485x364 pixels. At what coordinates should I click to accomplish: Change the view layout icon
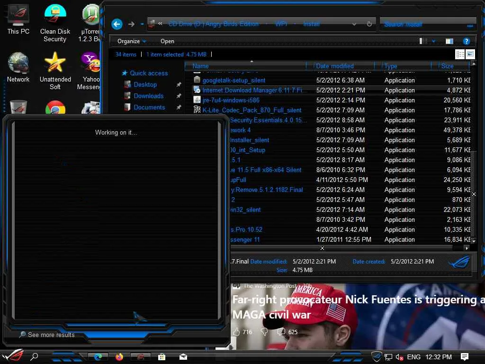point(423,41)
